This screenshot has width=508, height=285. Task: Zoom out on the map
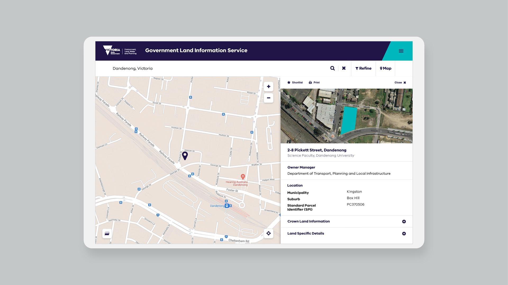(268, 98)
